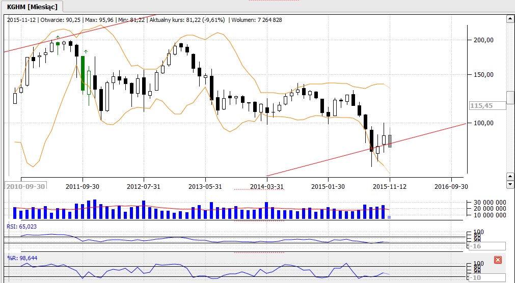The width and height of the screenshot is (515, 283).
Task: Click the 10 000 000 volume axis label
Action: point(490,215)
